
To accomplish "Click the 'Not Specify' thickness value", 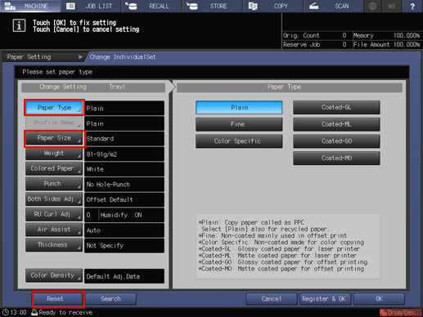I will click(124, 246).
